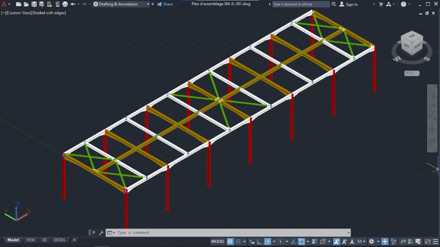440x247 pixels.
Task: Open Workspace Switching gear icon
Action: click(x=372, y=241)
